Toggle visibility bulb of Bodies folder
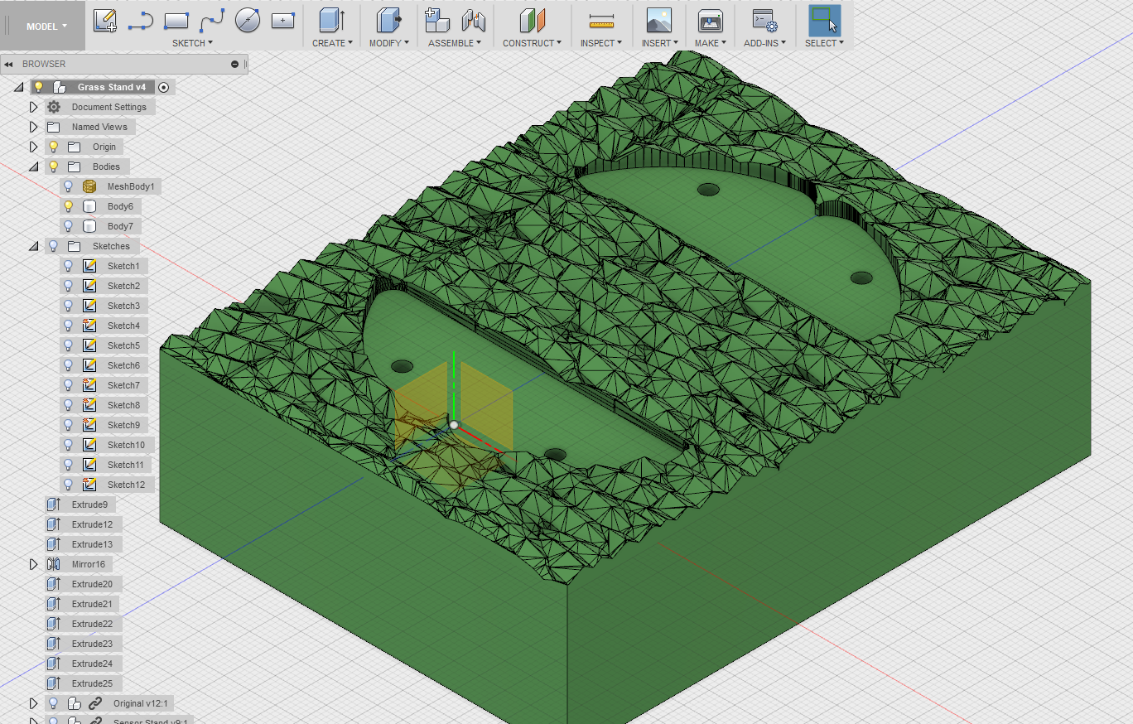Image resolution: width=1133 pixels, height=724 pixels. pos(54,167)
